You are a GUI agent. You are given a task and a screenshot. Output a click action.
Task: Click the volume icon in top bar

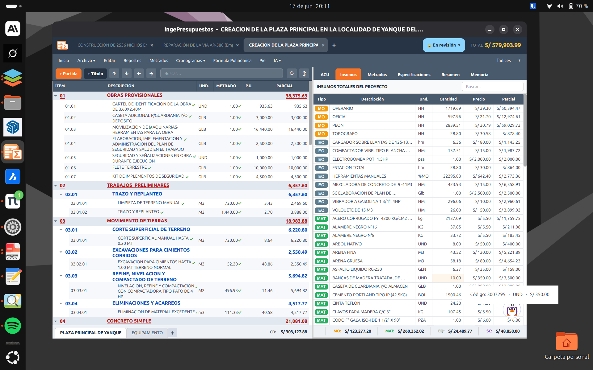pyautogui.click(x=560, y=6)
